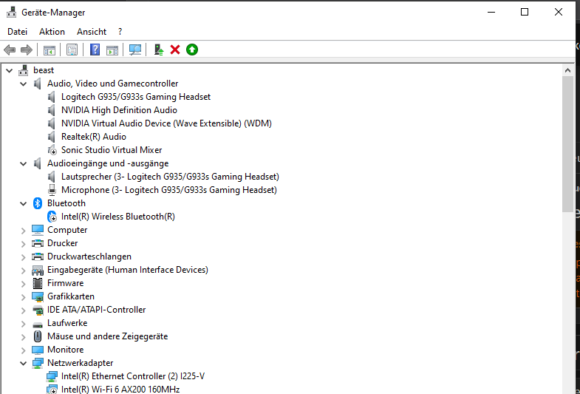Click the scrollbar up arrow
The width and height of the screenshot is (580, 394).
pos(567,70)
